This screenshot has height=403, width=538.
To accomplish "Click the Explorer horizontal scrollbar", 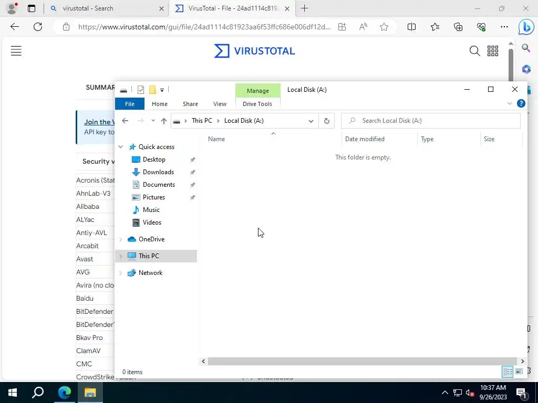I will coord(363,361).
